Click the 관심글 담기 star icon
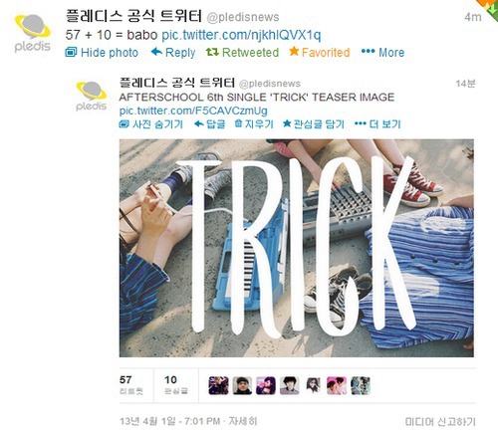 (287, 123)
